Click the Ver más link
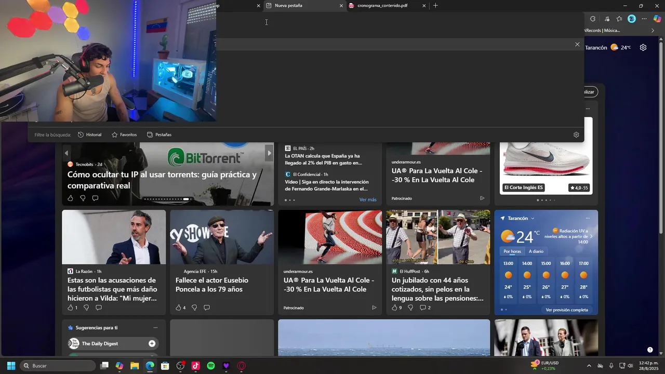This screenshot has width=665, height=374. (368, 199)
